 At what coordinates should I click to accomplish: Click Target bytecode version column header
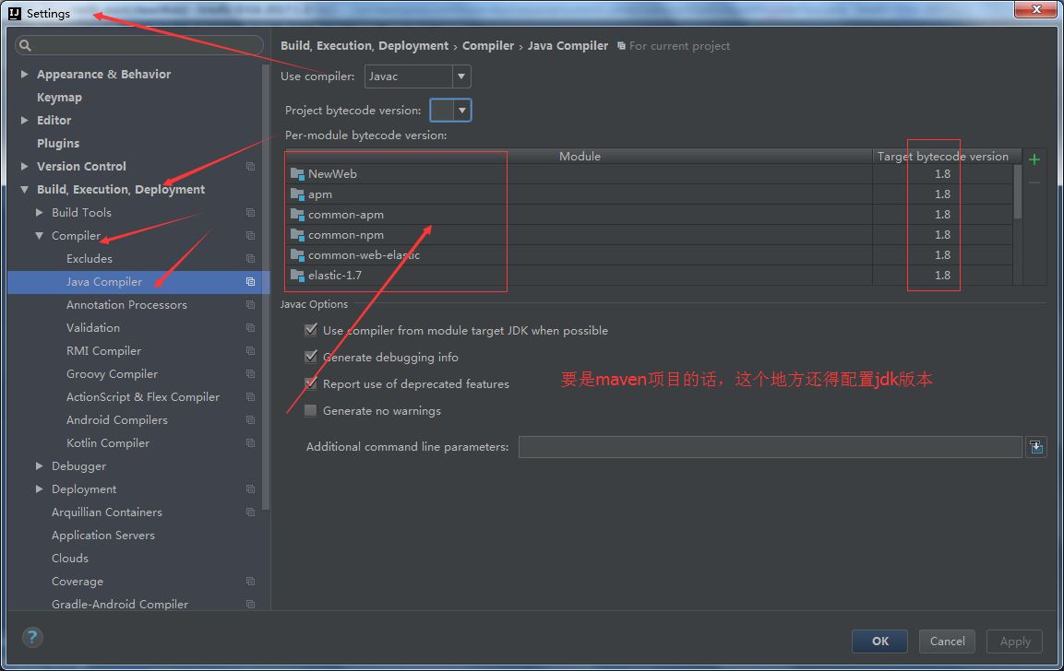click(942, 156)
